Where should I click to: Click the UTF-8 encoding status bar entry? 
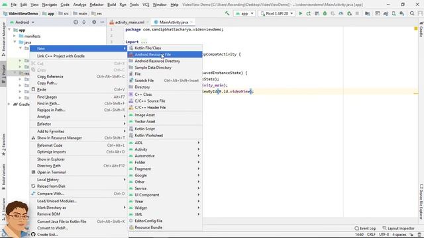(384, 235)
